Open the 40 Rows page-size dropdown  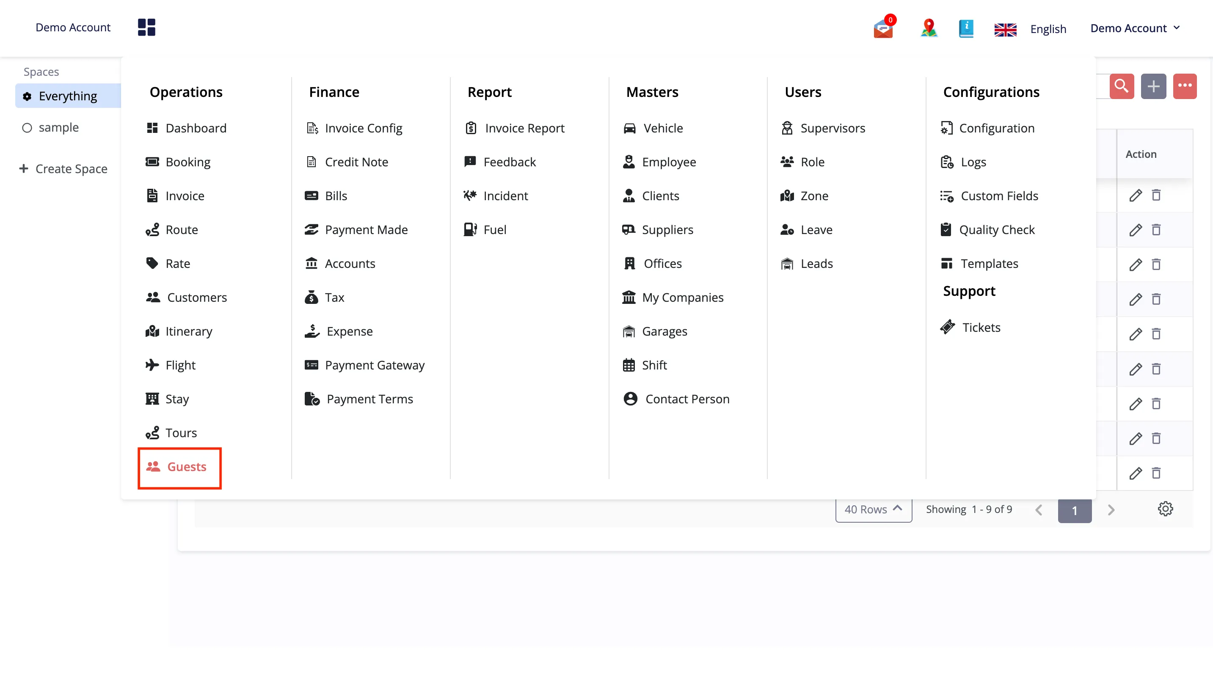(873, 510)
